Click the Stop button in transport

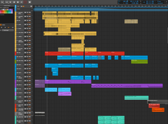[14, 2]
